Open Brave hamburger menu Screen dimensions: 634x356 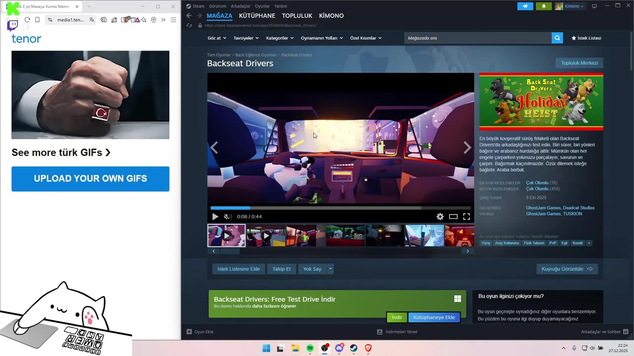(x=173, y=20)
